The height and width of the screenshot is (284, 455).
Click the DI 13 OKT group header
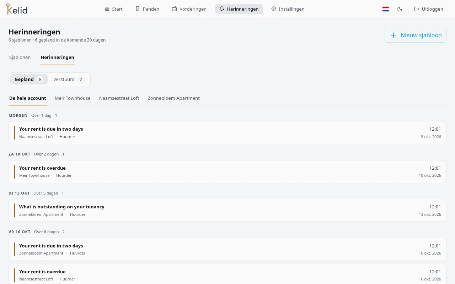(19, 193)
